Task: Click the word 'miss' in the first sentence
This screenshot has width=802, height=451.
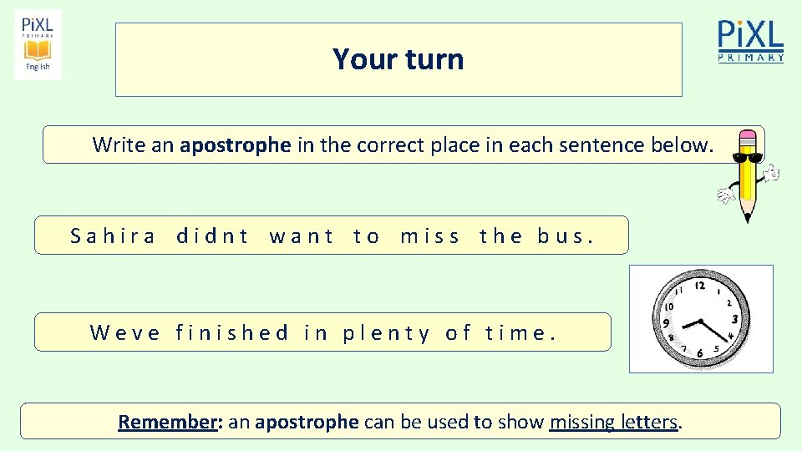Action: point(430,236)
